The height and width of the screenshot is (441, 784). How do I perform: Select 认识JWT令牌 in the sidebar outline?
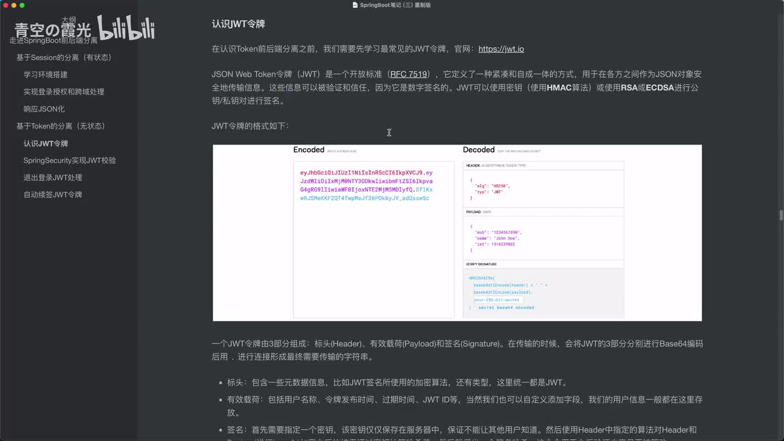[46, 143]
